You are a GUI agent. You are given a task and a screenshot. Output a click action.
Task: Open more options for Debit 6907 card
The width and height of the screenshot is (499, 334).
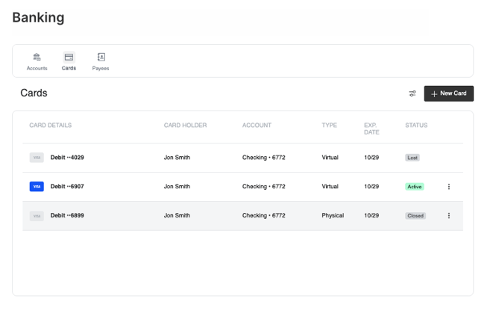pyautogui.click(x=448, y=187)
